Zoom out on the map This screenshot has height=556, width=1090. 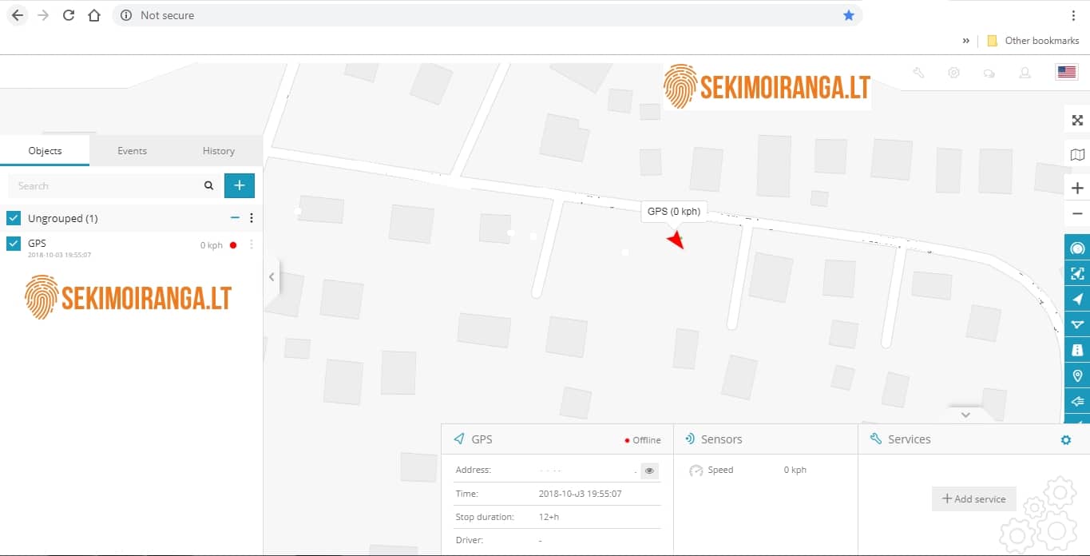[1077, 214]
